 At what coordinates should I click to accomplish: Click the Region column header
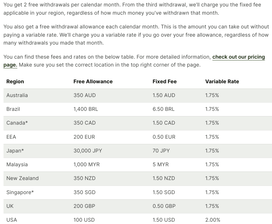point(15,82)
